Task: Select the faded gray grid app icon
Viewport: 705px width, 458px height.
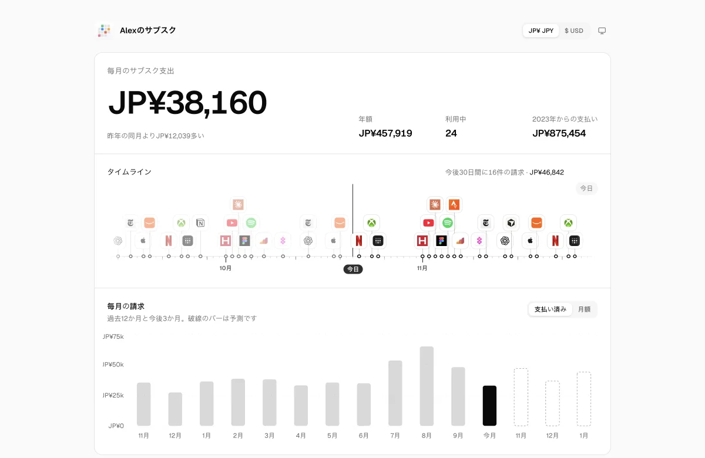Action: point(187,241)
